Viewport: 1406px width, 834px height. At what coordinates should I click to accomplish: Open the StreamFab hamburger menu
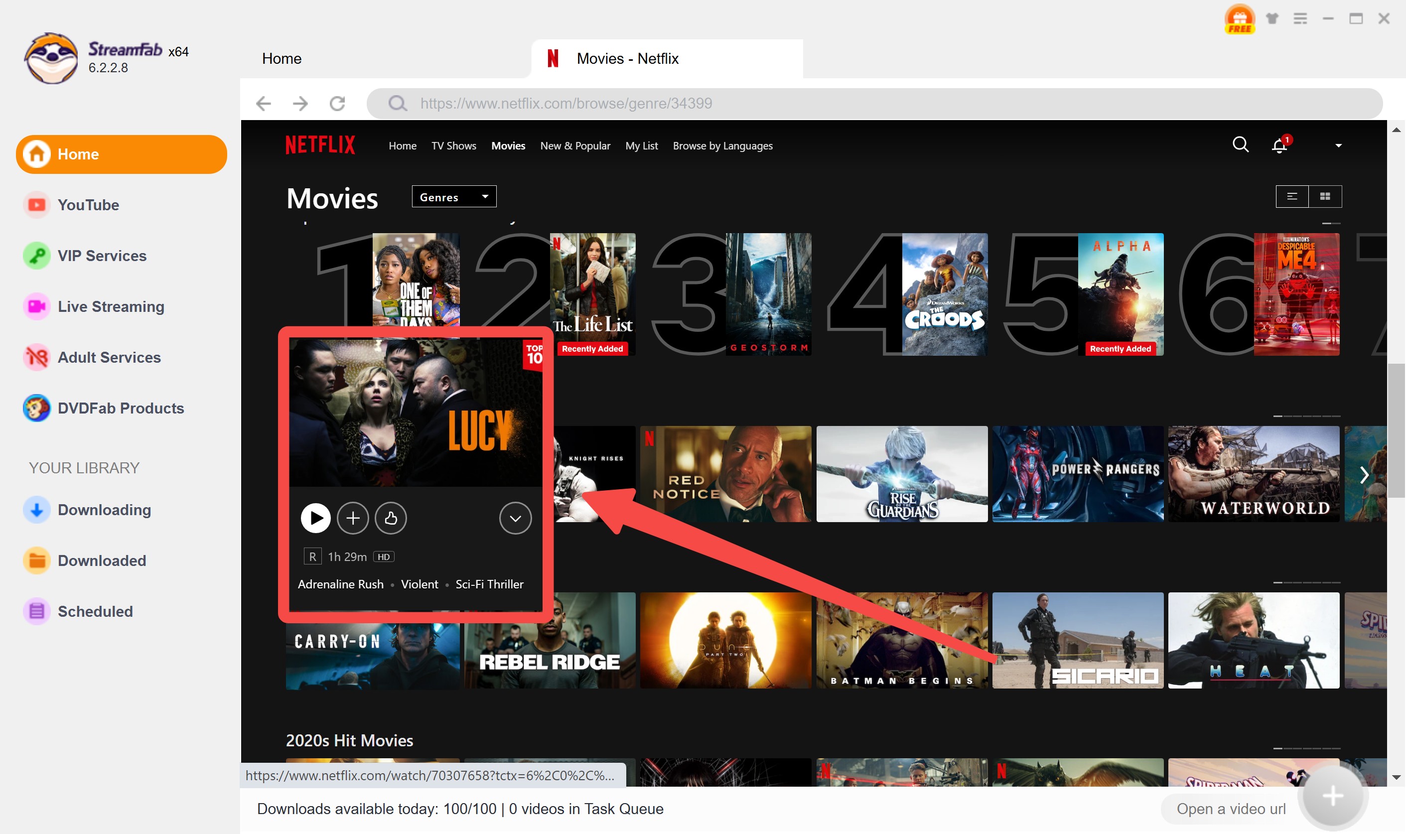(x=1300, y=18)
